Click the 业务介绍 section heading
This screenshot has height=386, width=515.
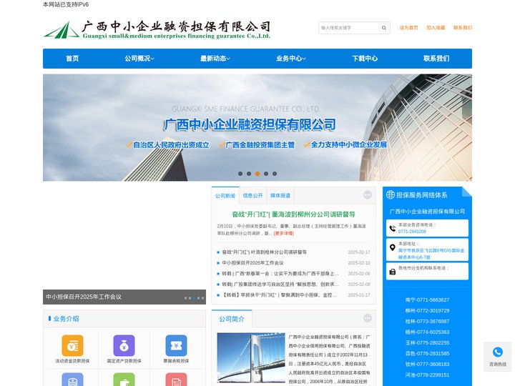point(66,319)
